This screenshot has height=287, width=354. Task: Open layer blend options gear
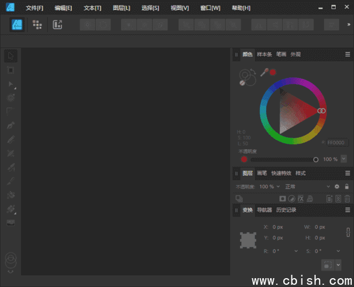(x=337, y=186)
